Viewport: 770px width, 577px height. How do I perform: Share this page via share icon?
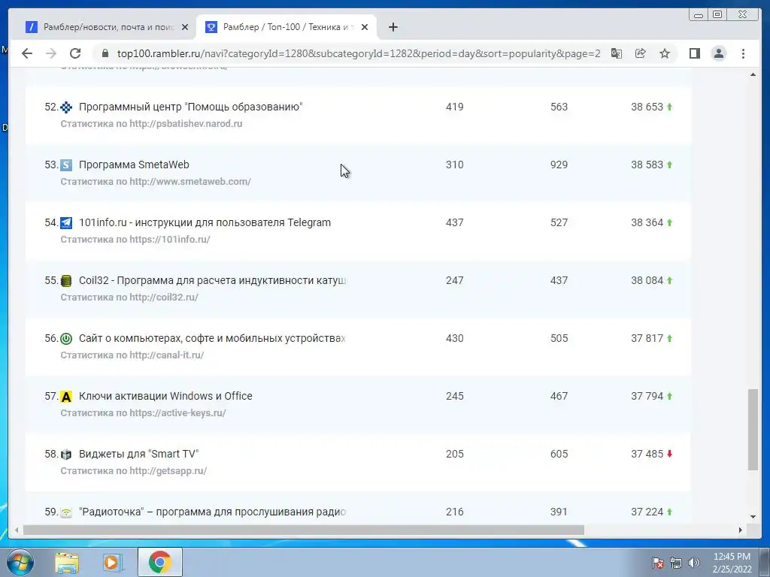click(641, 53)
